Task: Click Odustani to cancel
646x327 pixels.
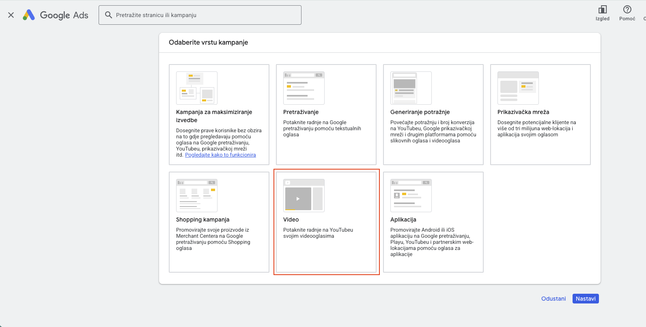Action: [x=553, y=299]
